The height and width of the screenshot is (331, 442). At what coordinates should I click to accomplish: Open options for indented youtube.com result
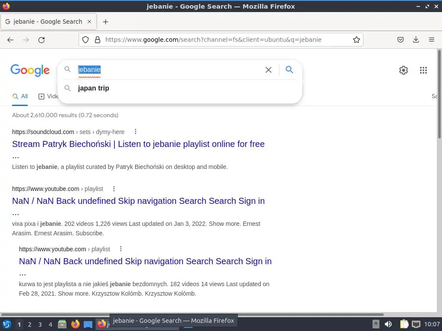click(121, 249)
